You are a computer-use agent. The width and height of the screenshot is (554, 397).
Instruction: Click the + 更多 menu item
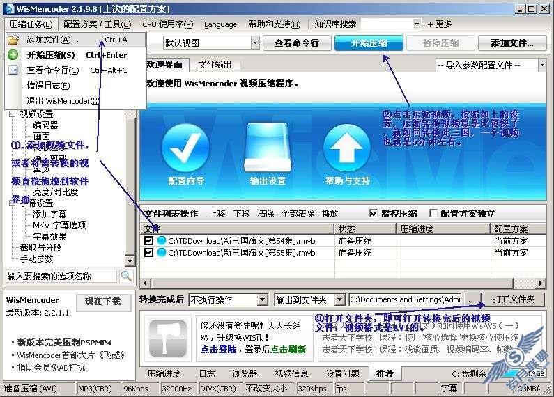[440, 24]
